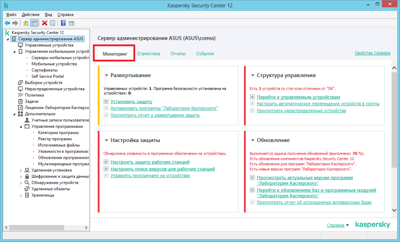The height and width of the screenshot is (242, 400).
Task: Click the Forward arrow toolbar icon
Action: pos(15,23)
